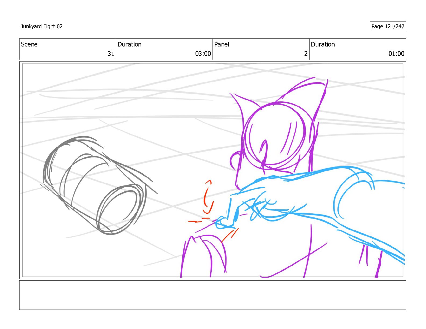
Task: Click the 'Page 121/247' page indicator
Action: point(388,26)
